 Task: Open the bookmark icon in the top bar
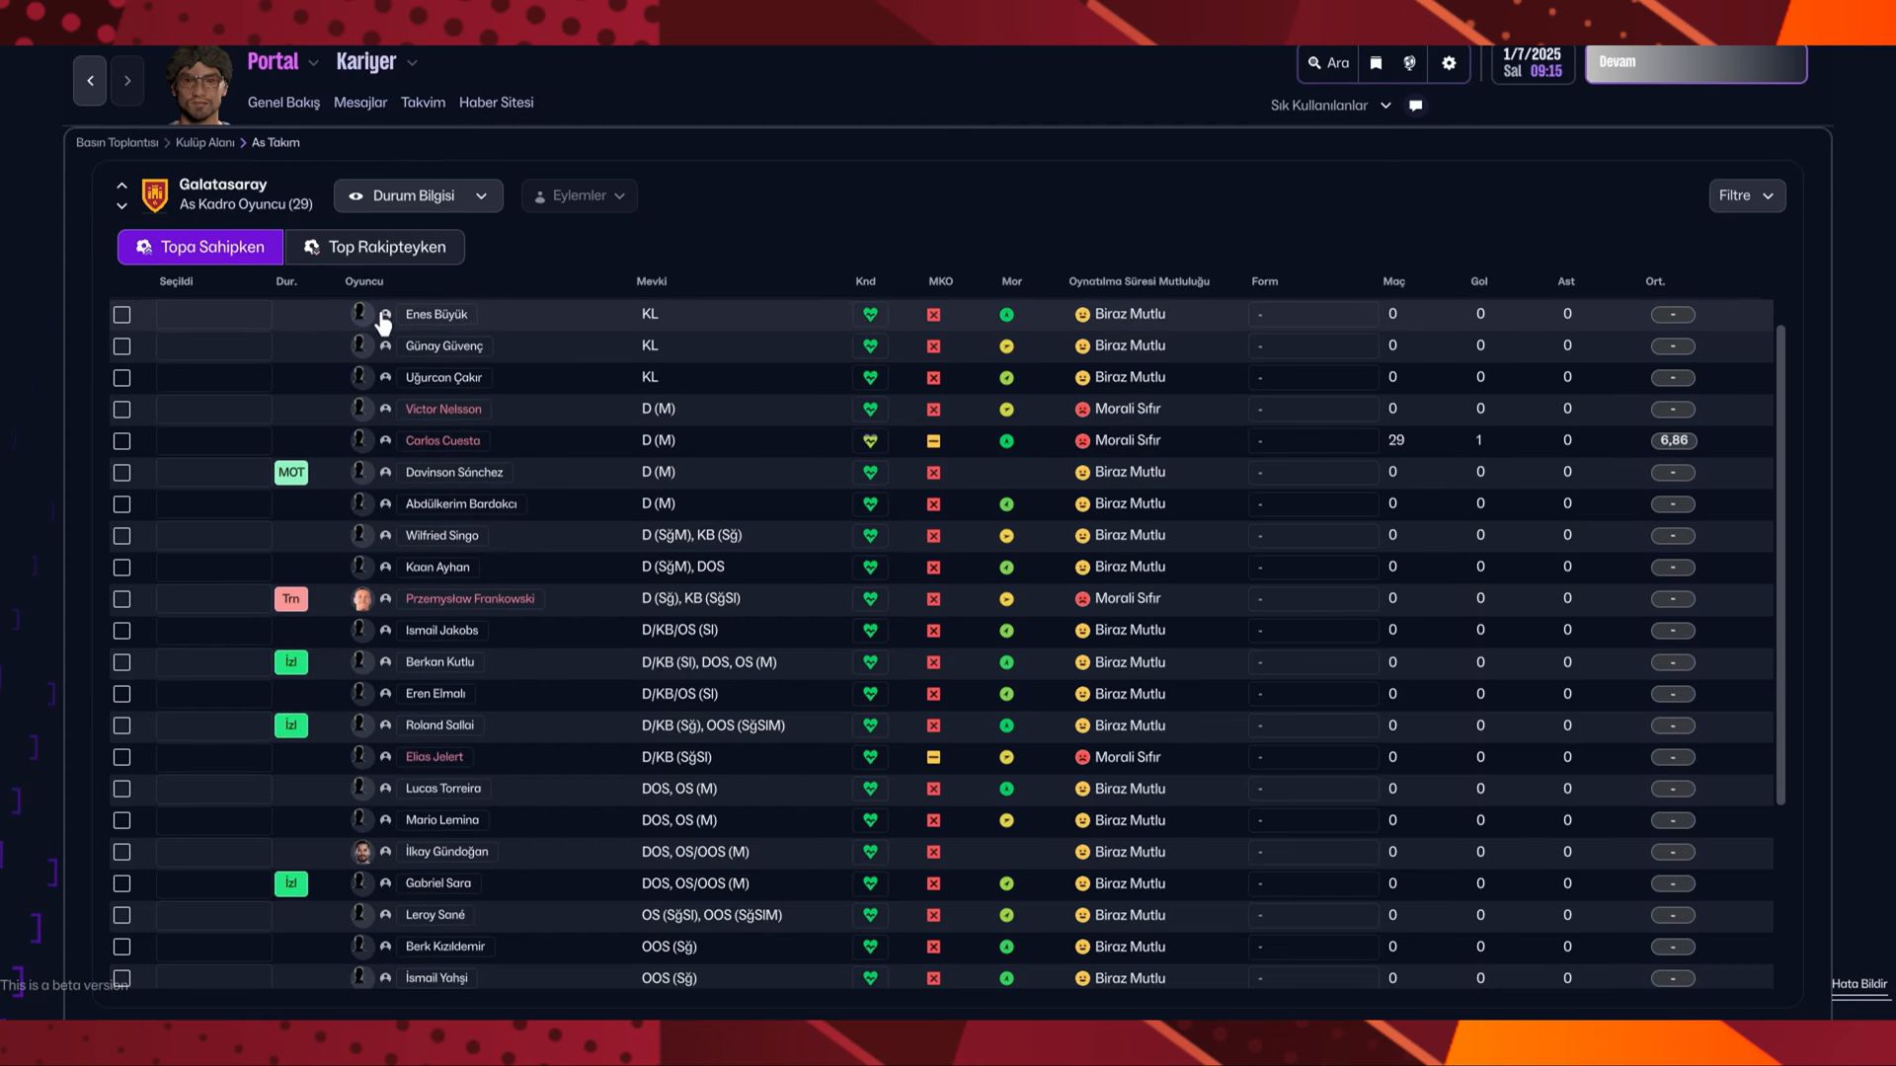1376,62
